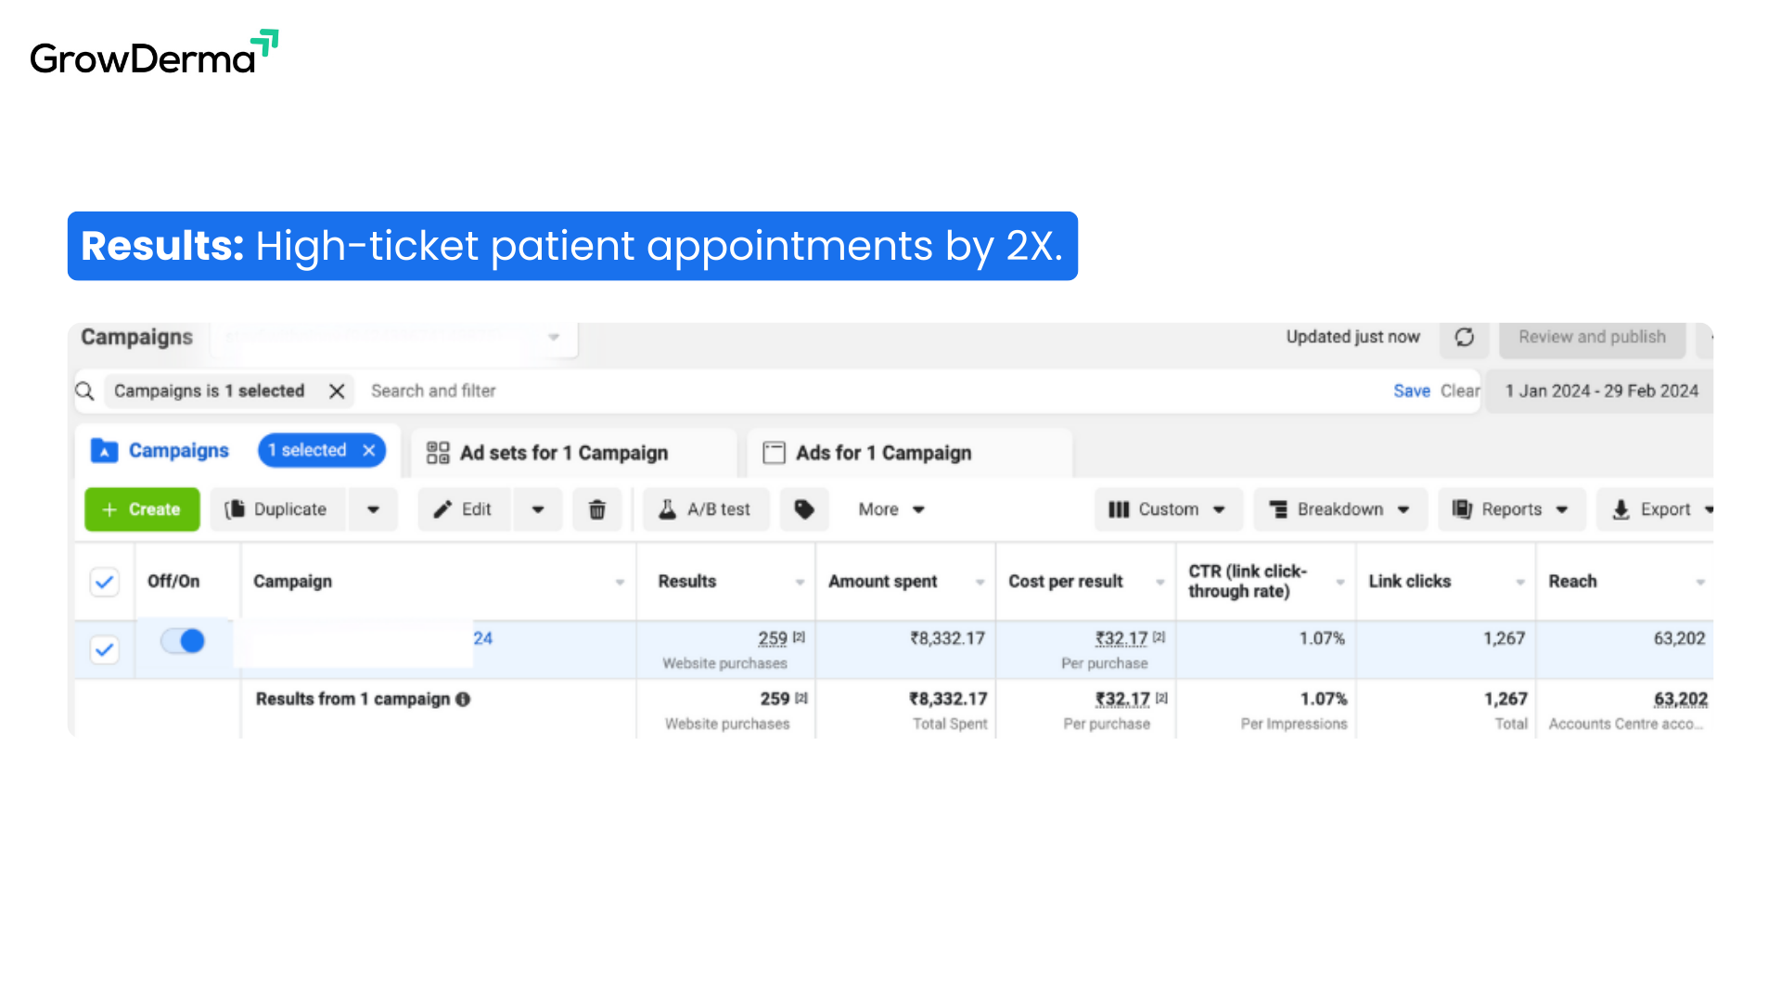The image size is (1781, 1002).
Task: Uncheck the campaign row checkbox
Action: click(105, 649)
